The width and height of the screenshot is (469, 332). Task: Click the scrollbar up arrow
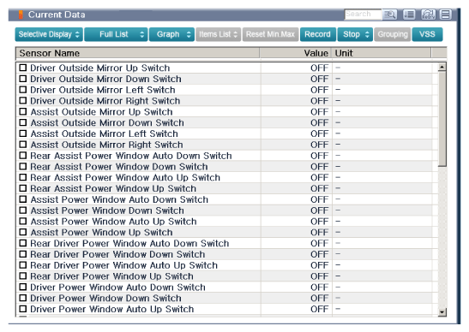point(442,67)
